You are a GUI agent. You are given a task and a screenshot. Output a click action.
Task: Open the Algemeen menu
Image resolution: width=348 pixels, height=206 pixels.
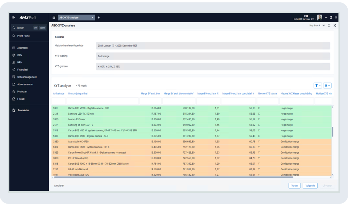(x=22, y=48)
